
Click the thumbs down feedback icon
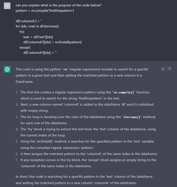click(x=169, y=69)
